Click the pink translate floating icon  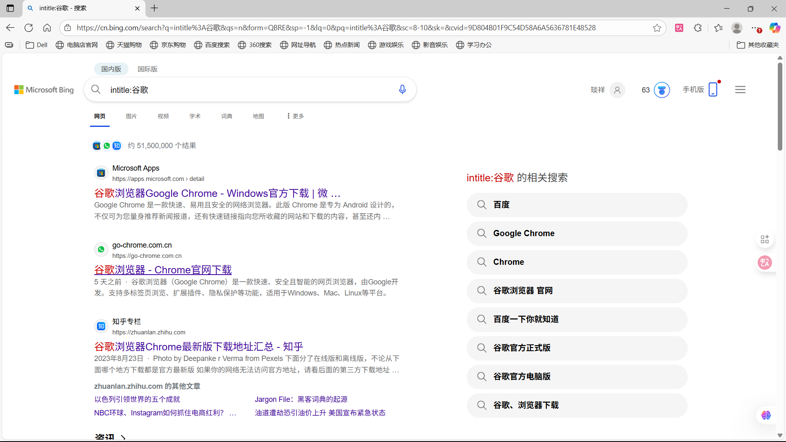point(765,262)
